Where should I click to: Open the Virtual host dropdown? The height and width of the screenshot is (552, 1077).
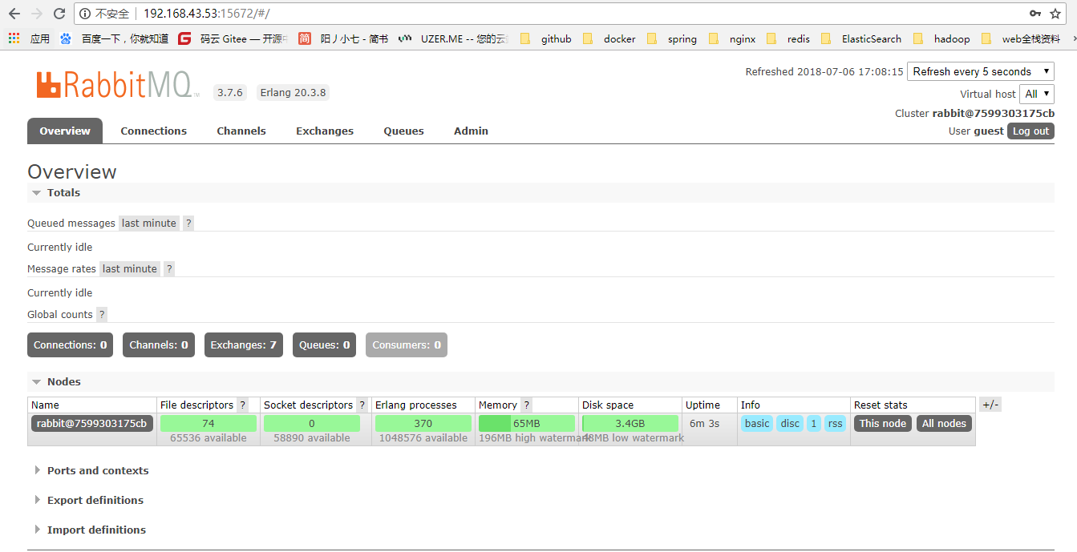point(1036,94)
